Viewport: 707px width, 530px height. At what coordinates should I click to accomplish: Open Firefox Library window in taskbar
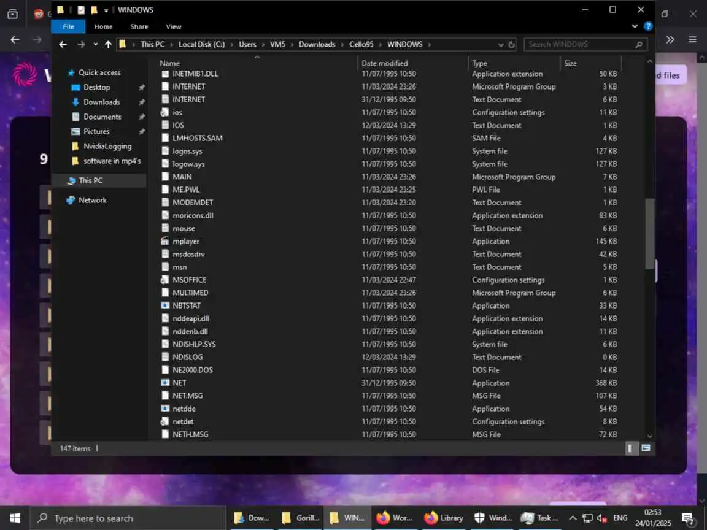[x=444, y=518]
